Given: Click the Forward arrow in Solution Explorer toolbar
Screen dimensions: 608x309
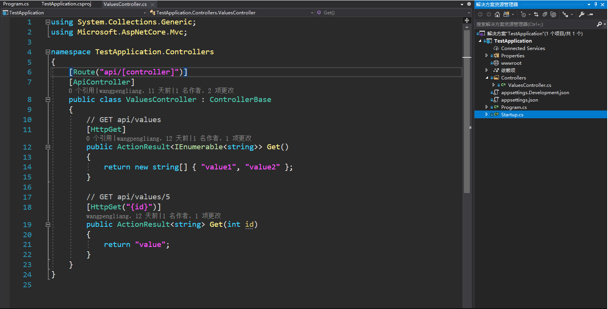Looking at the screenshot, I should [x=489, y=14].
